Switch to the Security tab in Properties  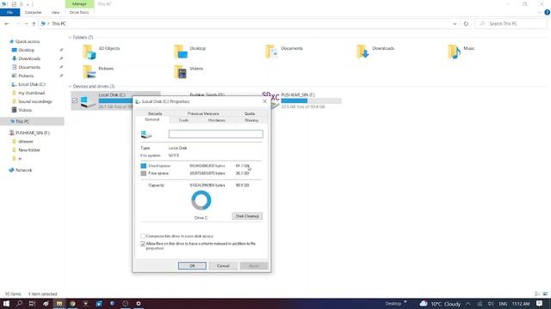coord(155,113)
